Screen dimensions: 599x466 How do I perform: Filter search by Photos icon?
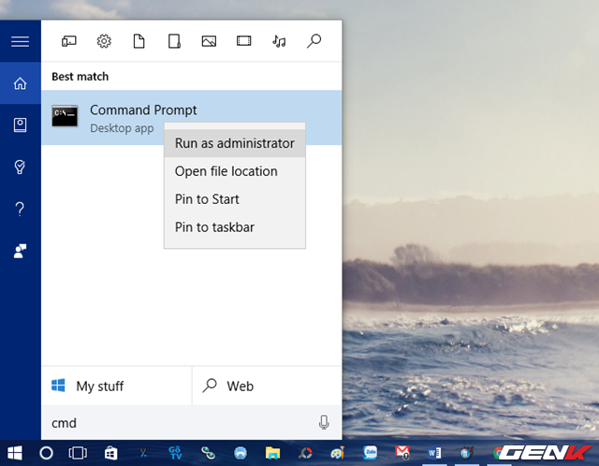209,41
